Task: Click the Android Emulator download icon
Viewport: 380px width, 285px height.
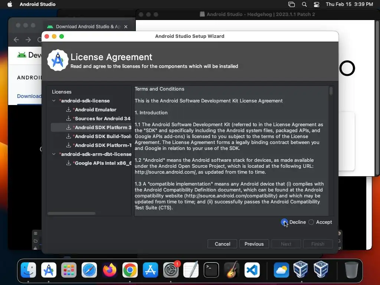Action: [x=69, y=109]
